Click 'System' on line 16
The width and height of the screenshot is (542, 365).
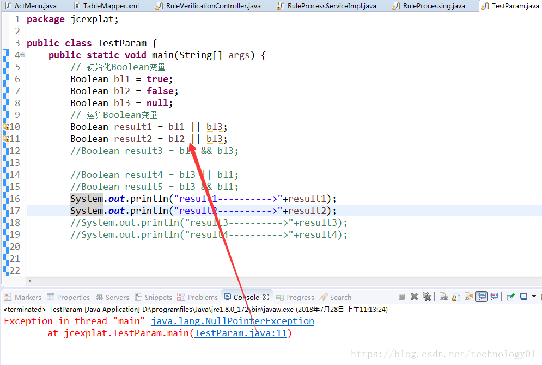pyautogui.click(x=87, y=199)
